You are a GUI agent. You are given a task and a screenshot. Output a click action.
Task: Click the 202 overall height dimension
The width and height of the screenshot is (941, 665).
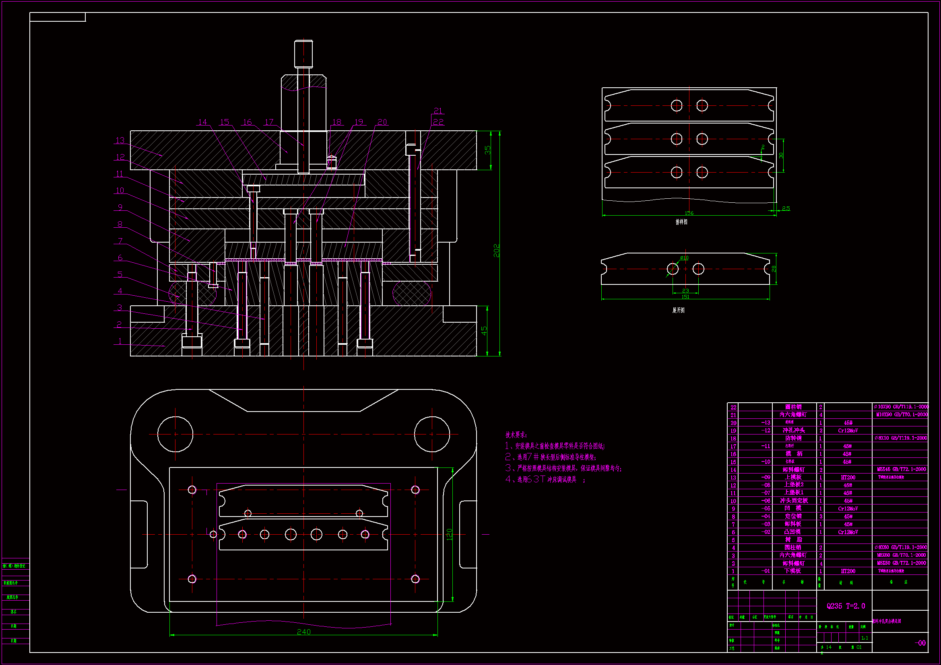pos(497,250)
